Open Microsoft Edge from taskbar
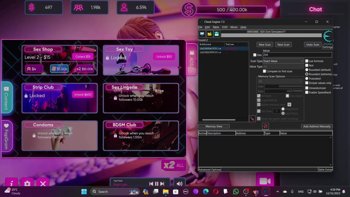Viewport: 350px width, 197px height. pos(206,192)
